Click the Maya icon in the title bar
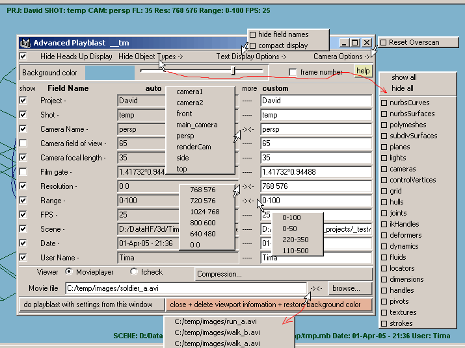The height and width of the screenshot is (348, 465). [25, 43]
